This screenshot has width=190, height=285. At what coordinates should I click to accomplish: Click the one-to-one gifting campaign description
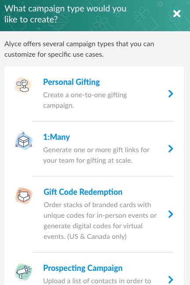point(85,100)
